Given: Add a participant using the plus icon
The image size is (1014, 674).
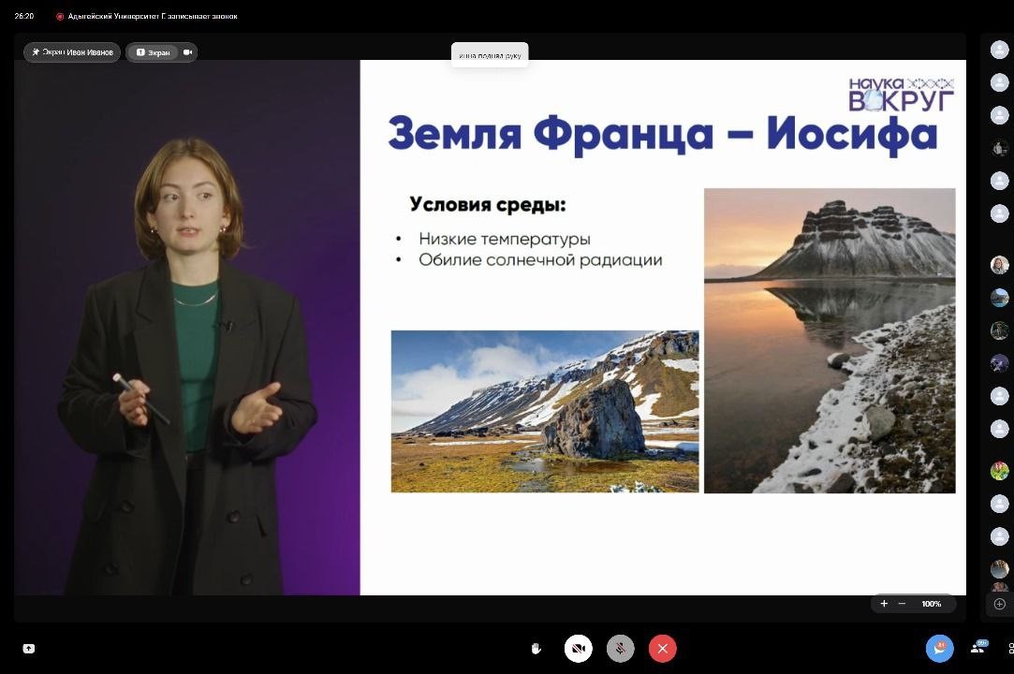Looking at the screenshot, I should [999, 604].
